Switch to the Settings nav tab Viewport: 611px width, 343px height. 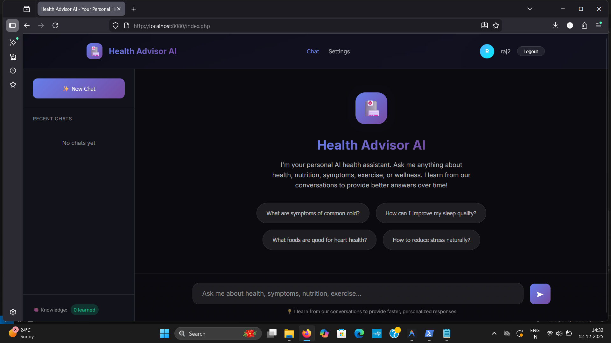(x=339, y=51)
